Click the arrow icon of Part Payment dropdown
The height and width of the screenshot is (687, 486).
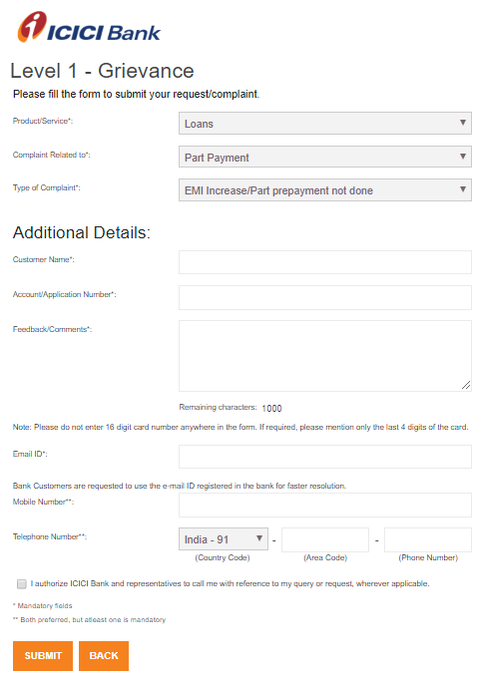pos(463,156)
